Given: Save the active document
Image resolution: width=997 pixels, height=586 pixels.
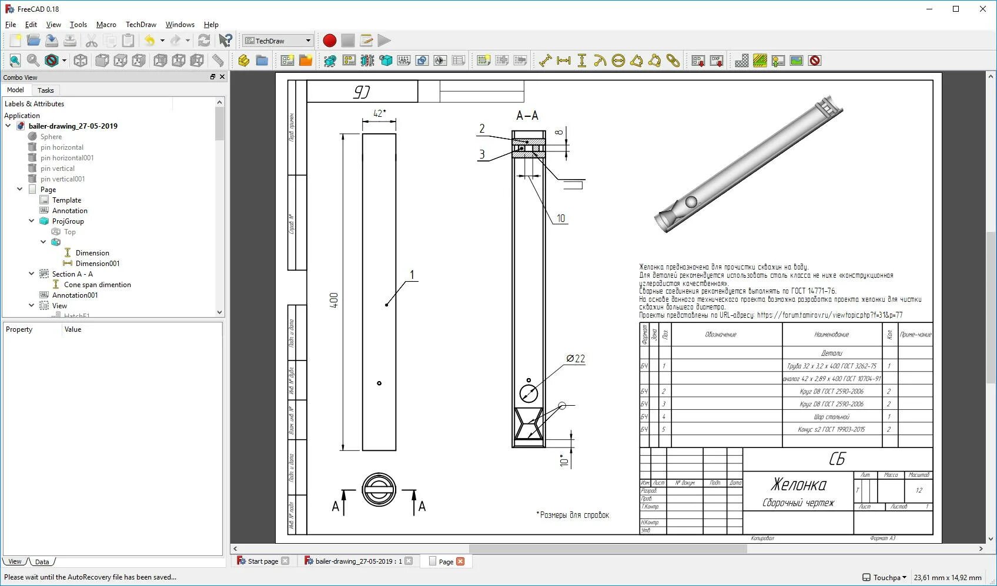Looking at the screenshot, I should point(52,41).
